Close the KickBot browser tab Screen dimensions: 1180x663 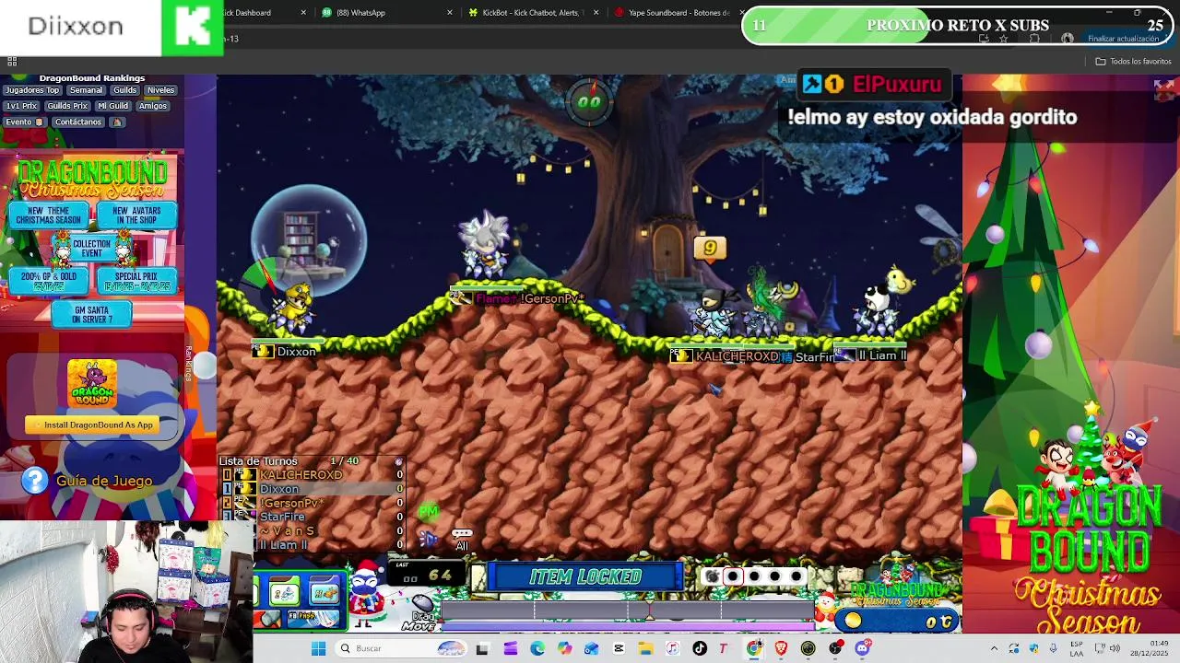(596, 13)
